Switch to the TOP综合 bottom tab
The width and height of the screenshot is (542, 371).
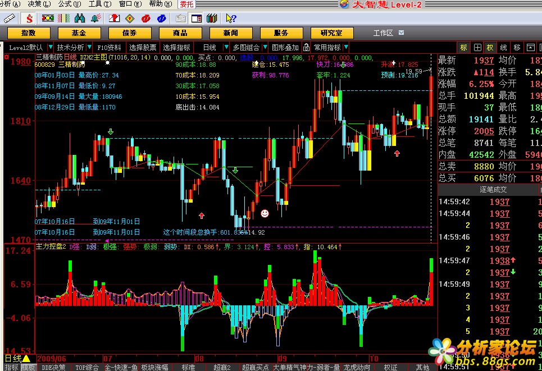pyautogui.click(x=87, y=368)
